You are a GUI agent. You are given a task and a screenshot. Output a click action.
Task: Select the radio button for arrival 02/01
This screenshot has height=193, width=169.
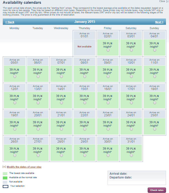[108, 50]
